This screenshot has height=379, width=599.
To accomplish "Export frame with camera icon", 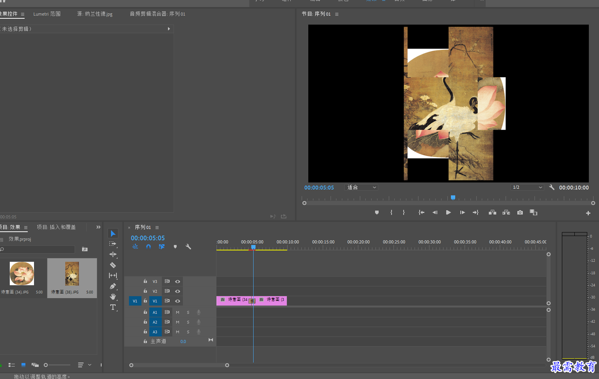I will (520, 213).
